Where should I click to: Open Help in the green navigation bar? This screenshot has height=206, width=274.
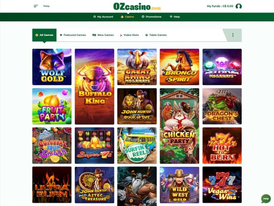coord(175,17)
